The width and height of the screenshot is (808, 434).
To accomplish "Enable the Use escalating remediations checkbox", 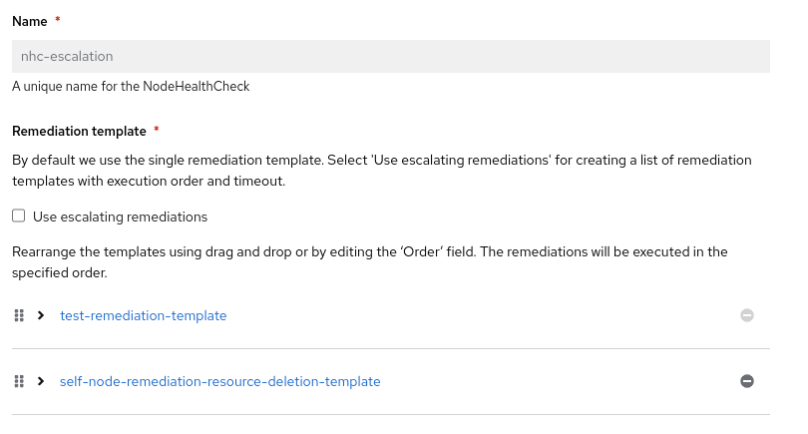I will [x=19, y=216].
